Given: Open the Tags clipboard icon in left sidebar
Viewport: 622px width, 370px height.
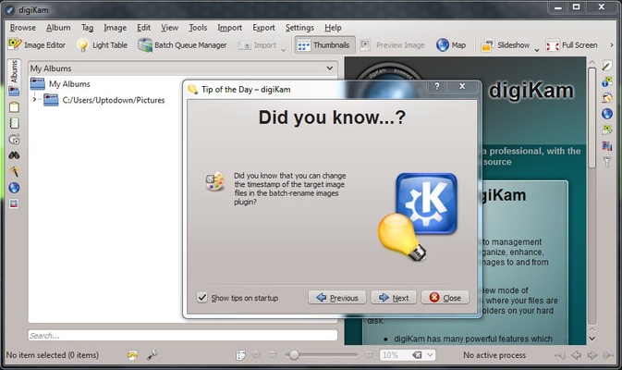Looking at the screenshot, I should [14, 107].
